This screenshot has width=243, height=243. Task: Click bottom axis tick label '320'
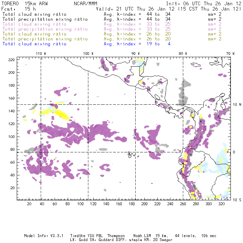coord(221,204)
